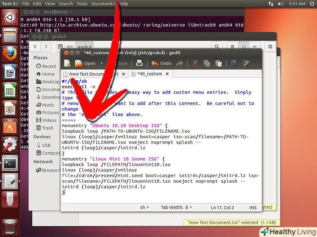This screenshot has height=237, width=317.
Task: Open the Edit menu
Action: pos(37,3)
